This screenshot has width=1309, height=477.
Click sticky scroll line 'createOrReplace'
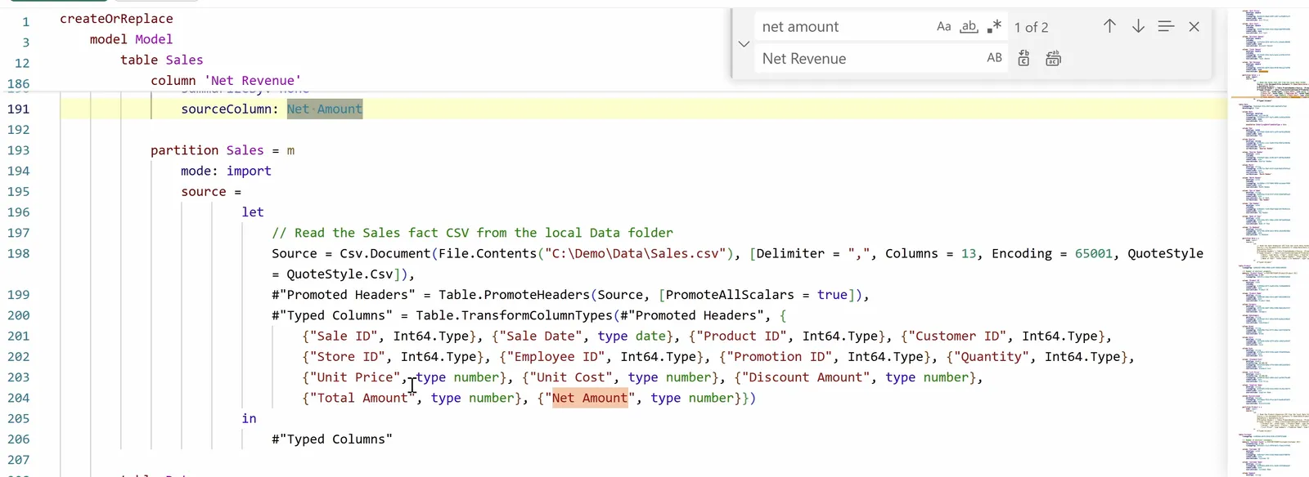[116, 19]
